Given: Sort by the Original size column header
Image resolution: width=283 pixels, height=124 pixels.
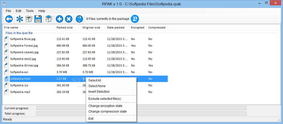Looking at the screenshot, I should (93, 27).
